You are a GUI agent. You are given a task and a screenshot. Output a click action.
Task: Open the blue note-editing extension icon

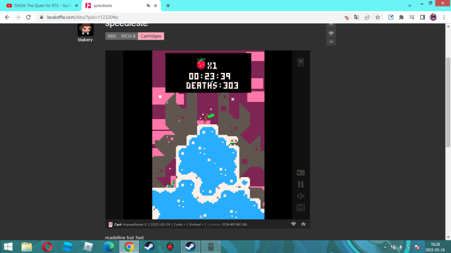click(391, 17)
